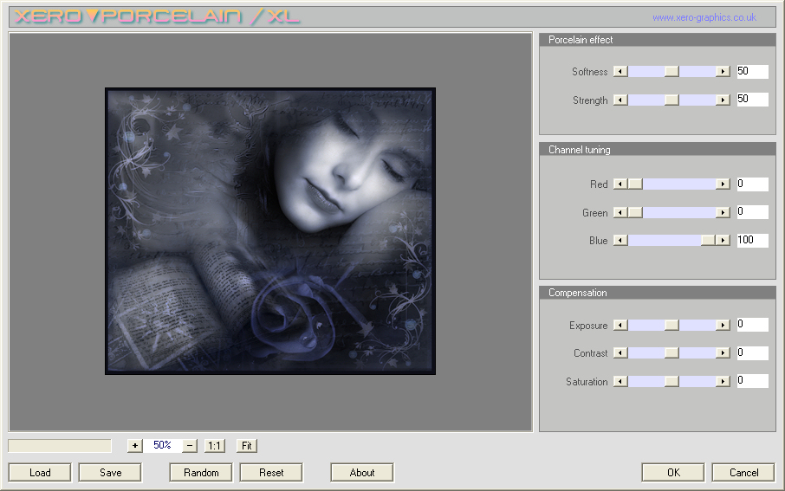The height and width of the screenshot is (491, 785).
Task: Click Red slider right arrow
Action: click(x=723, y=184)
